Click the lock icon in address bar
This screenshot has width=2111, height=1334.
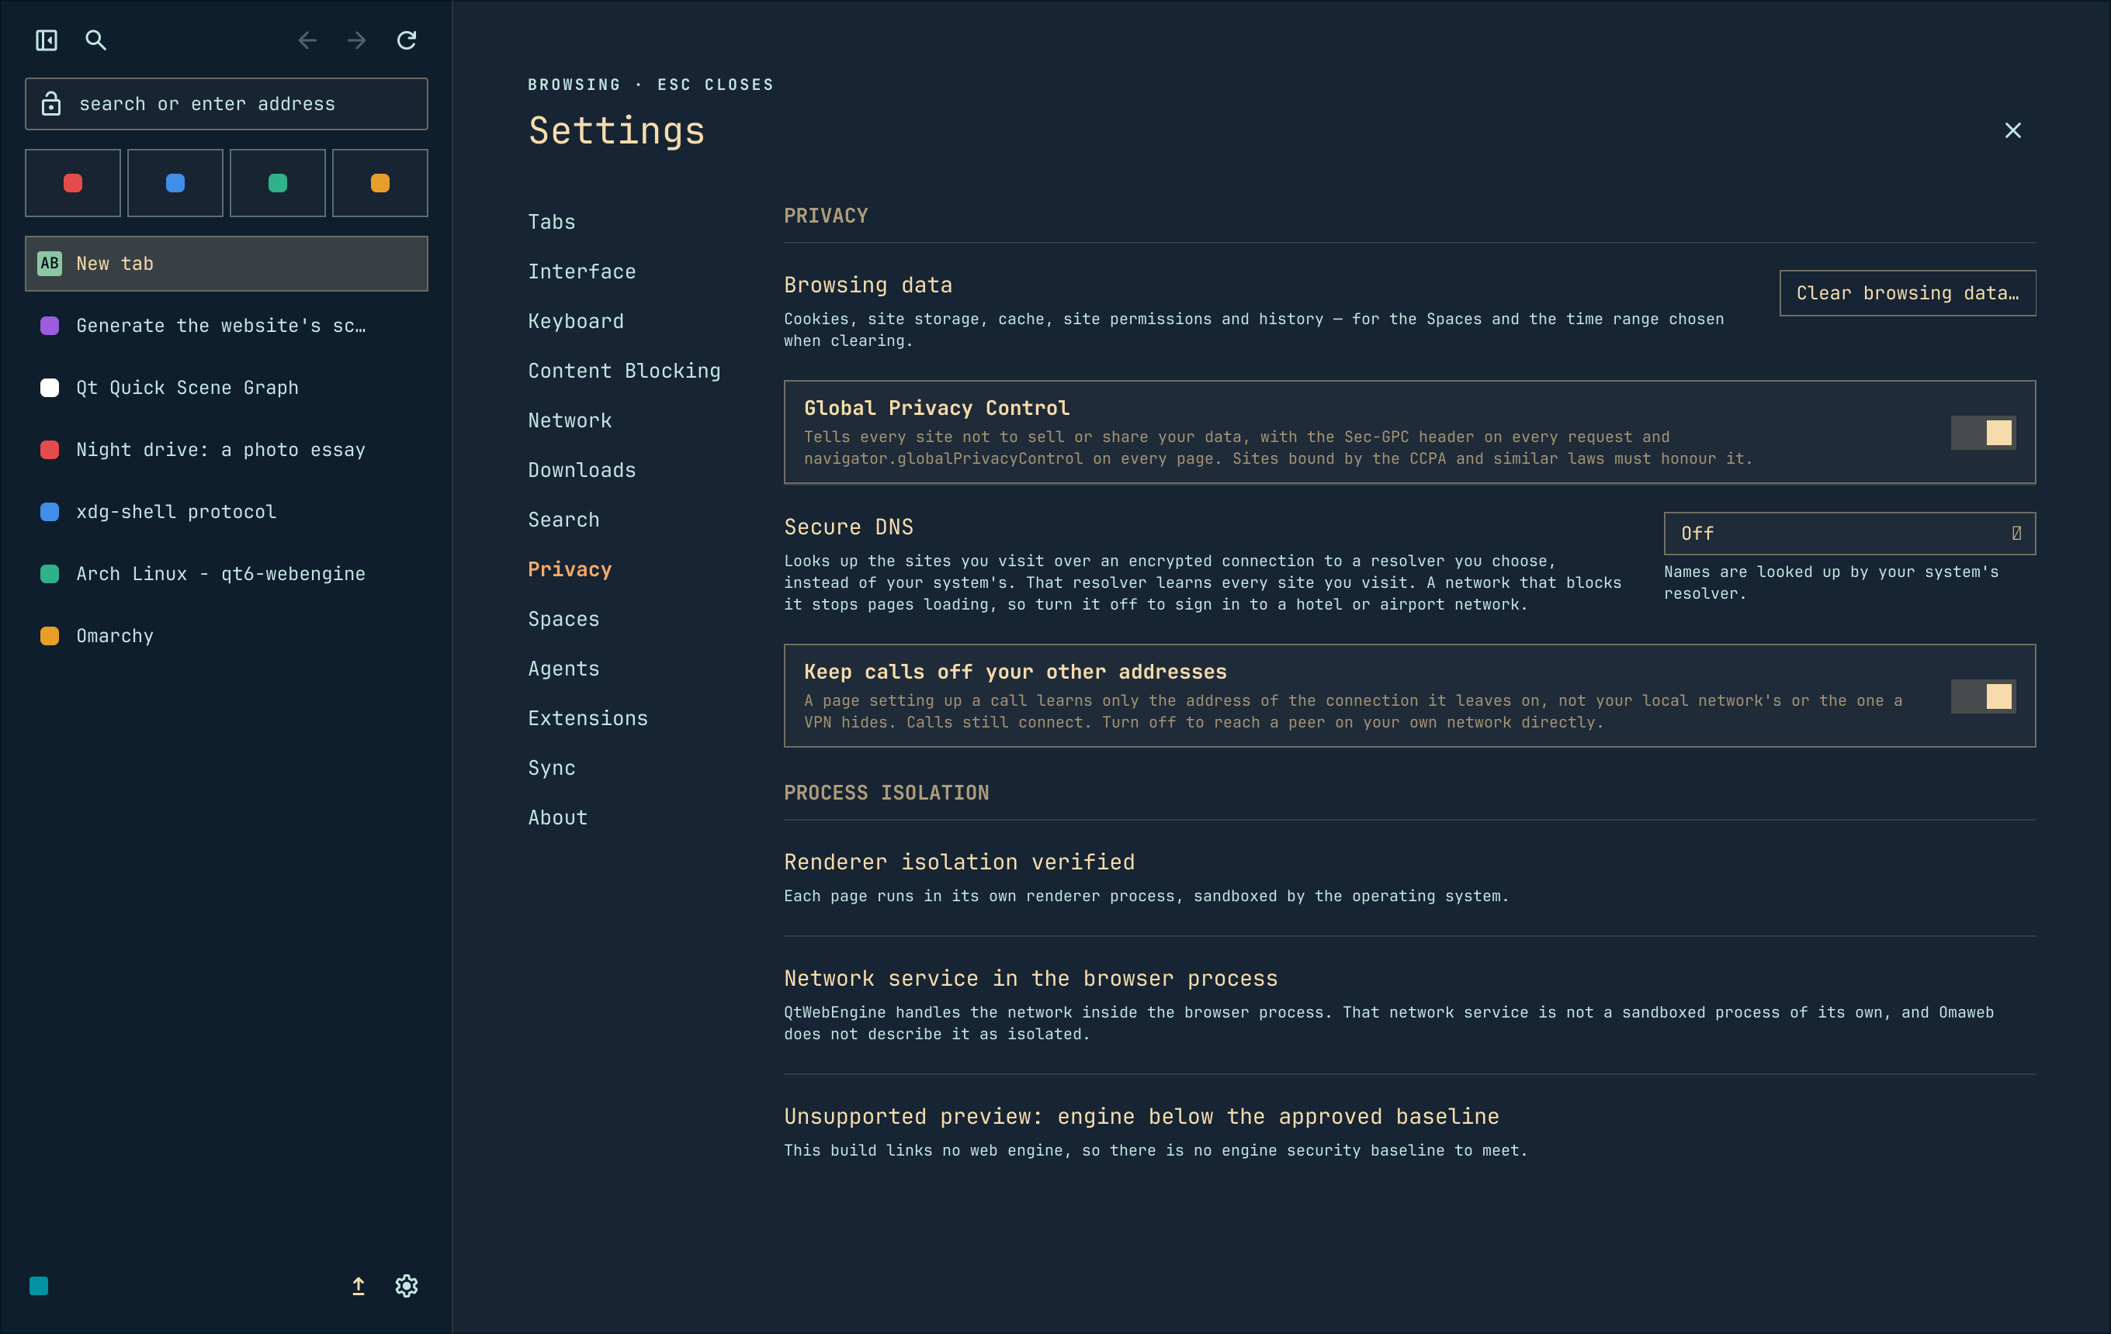(52, 103)
